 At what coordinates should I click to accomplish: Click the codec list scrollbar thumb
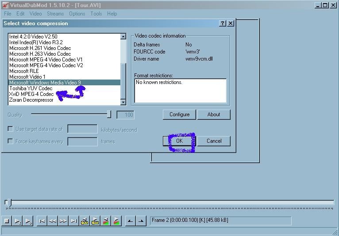[123, 81]
